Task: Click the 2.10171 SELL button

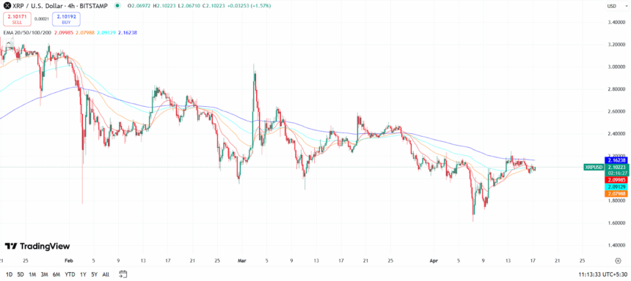Action: click(x=17, y=19)
